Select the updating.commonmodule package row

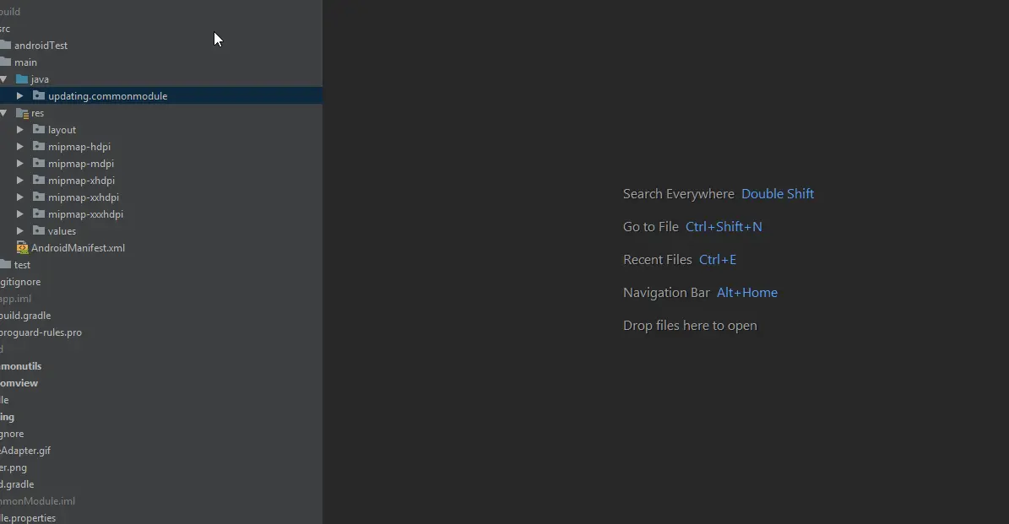pos(161,96)
